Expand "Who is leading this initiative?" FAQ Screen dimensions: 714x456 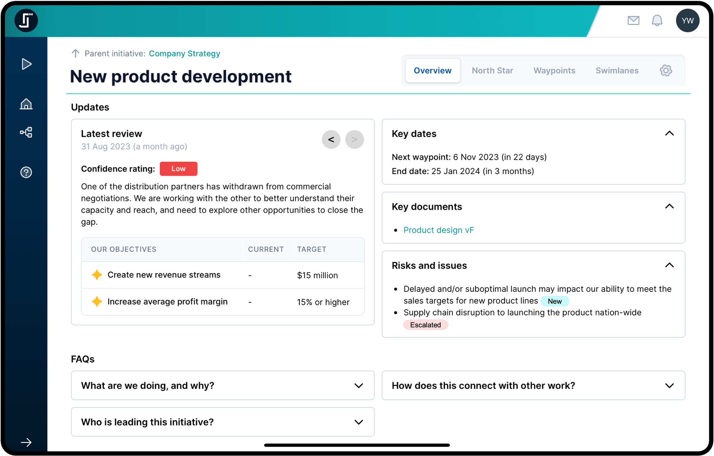pyautogui.click(x=358, y=422)
